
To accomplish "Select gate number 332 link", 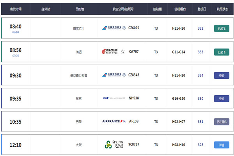I will tap(200, 28).
